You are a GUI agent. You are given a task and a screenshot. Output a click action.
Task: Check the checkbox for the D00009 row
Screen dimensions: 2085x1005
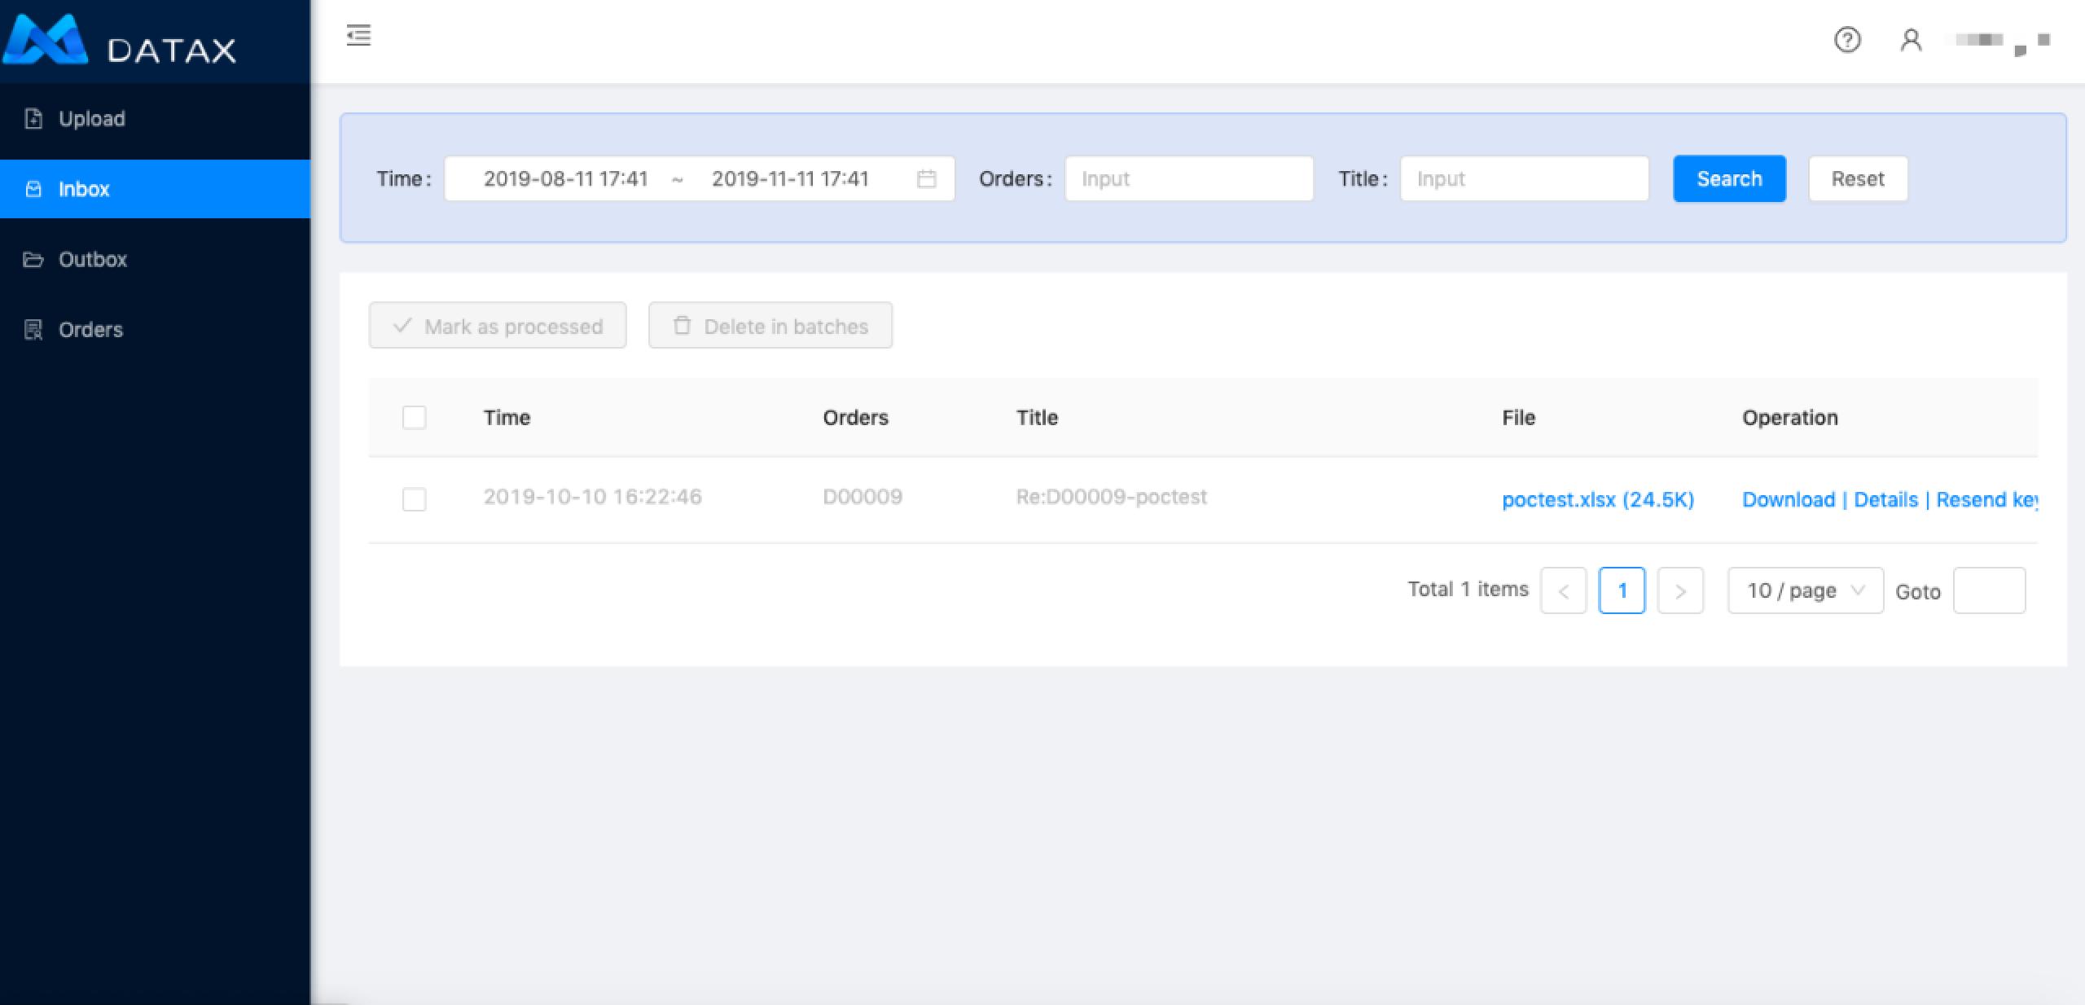pos(415,499)
